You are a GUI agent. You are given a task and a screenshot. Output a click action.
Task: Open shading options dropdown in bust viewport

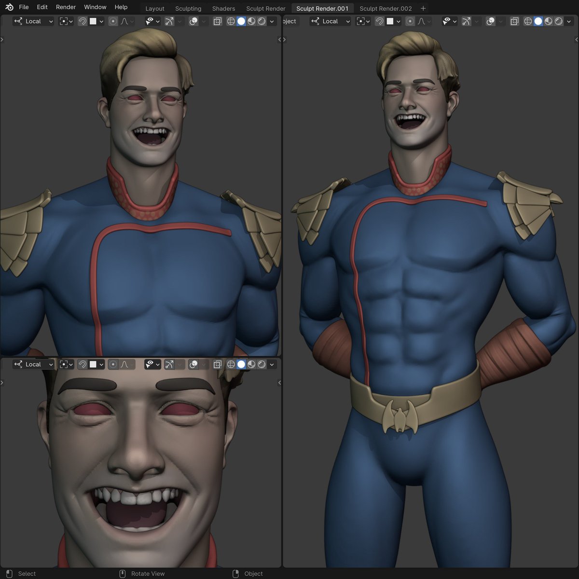click(272, 21)
